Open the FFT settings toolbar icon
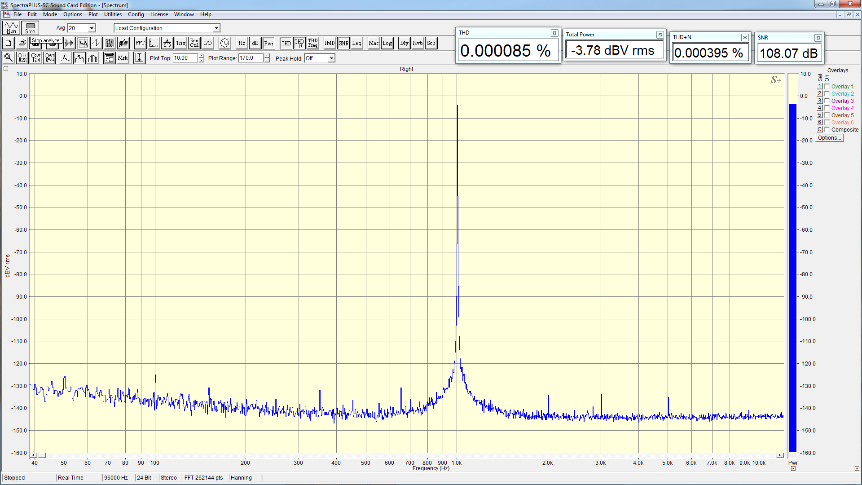 140,43
